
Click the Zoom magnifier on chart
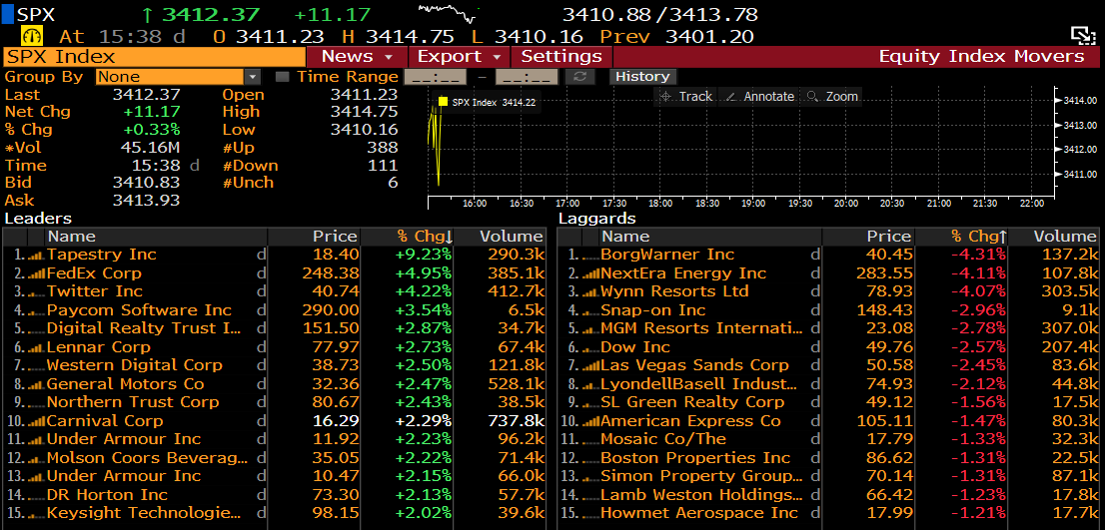coord(832,97)
